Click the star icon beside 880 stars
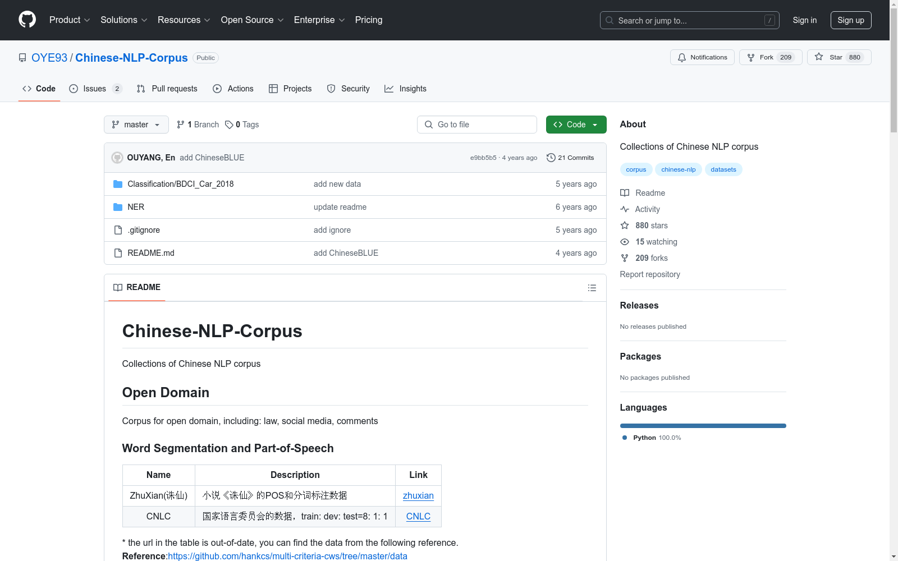Screen dimensions: 898x561 (x=625, y=226)
